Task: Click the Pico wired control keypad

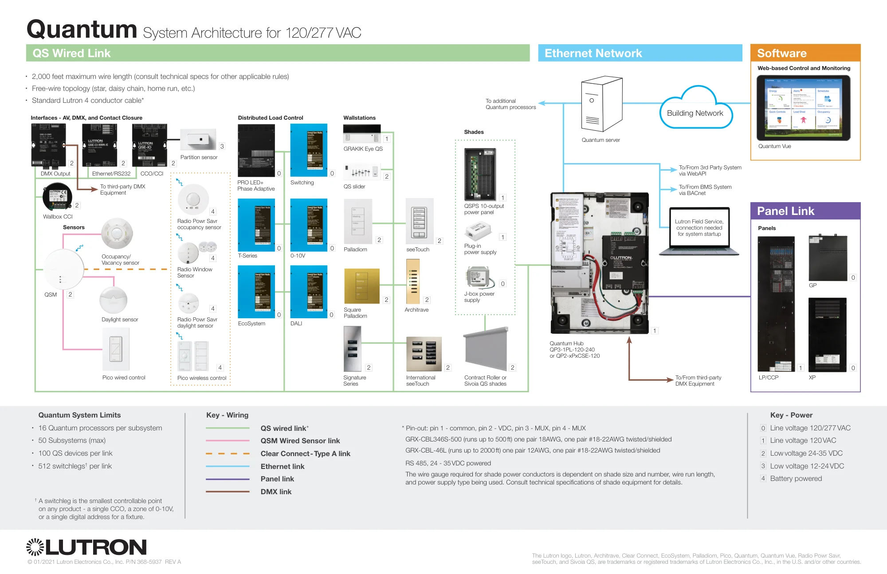Action: click(116, 349)
